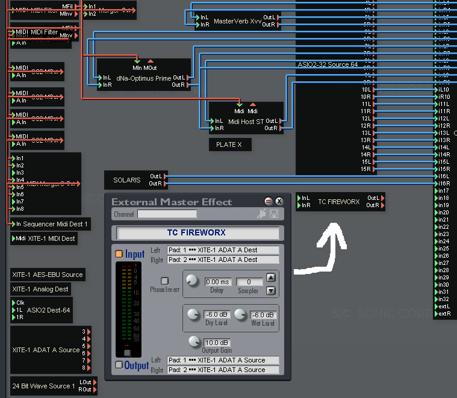Click Midi Host ST InR port
The image size is (457, 398).
point(212,128)
